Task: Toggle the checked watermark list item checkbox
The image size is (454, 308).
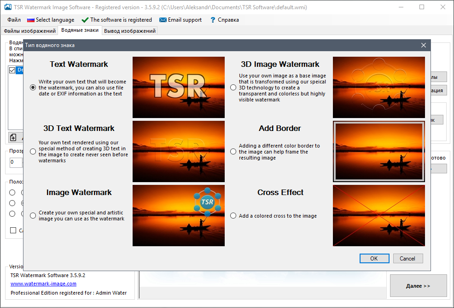Action: tap(12, 70)
